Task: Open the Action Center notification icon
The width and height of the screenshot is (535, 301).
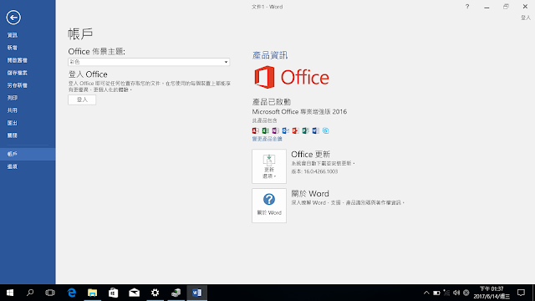Action: tap(521, 293)
